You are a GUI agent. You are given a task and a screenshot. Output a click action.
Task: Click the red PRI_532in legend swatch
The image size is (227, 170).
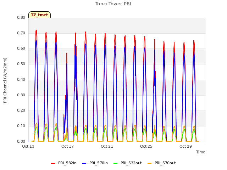click(53, 164)
